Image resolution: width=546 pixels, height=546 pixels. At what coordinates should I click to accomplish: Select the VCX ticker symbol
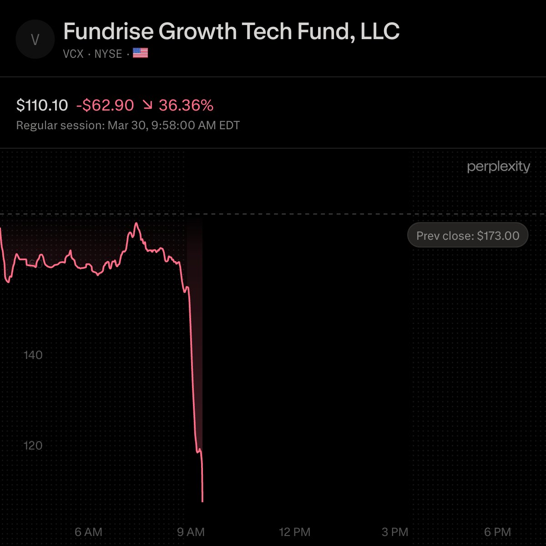point(73,54)
